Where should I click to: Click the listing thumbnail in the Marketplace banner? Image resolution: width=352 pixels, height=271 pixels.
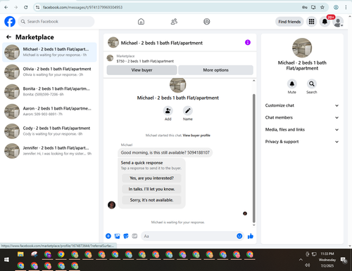(x=110, y=58)
